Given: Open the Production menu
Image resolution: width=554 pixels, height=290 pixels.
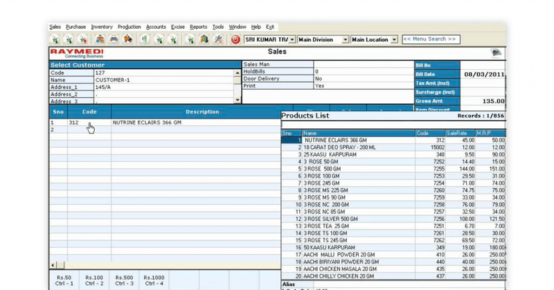Looking at the screenshot, I should [129, 27].
